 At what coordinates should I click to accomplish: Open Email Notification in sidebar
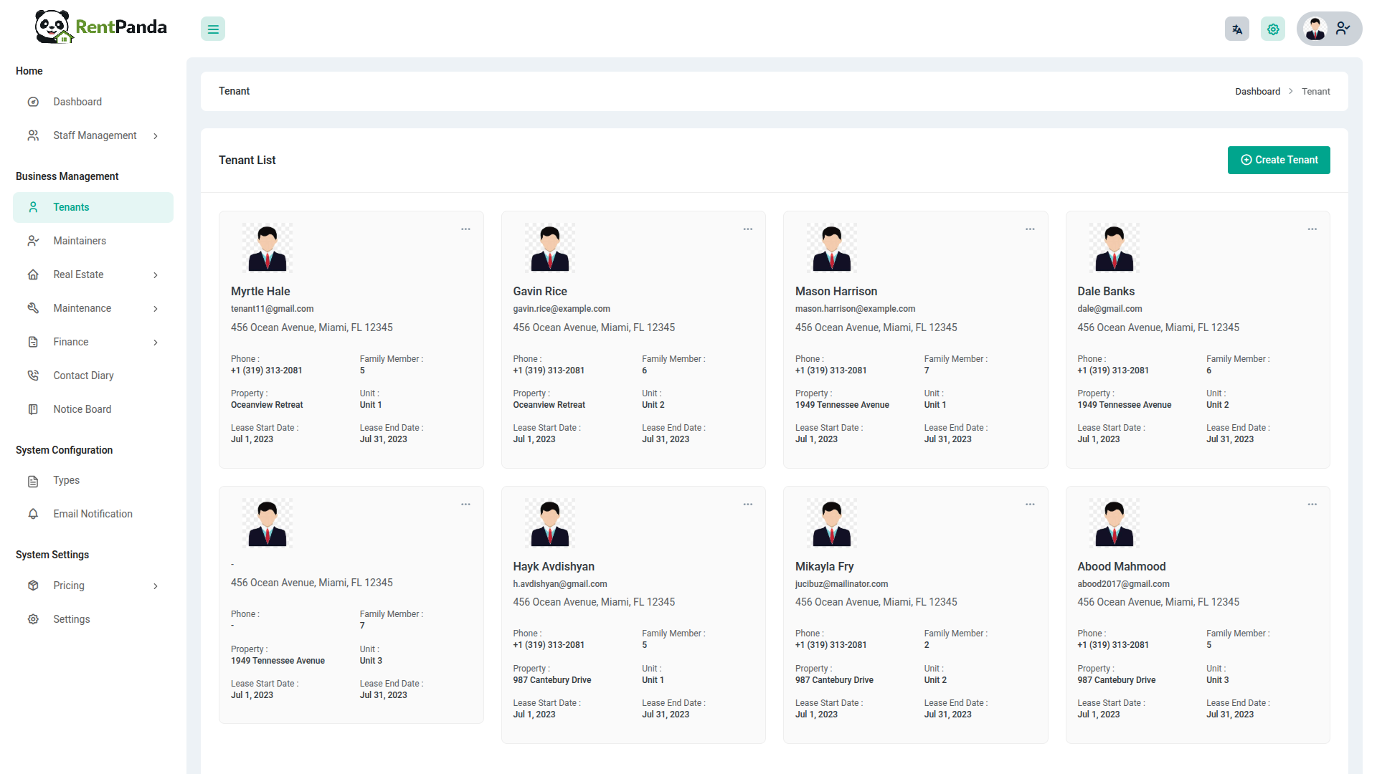click(93, 514)
